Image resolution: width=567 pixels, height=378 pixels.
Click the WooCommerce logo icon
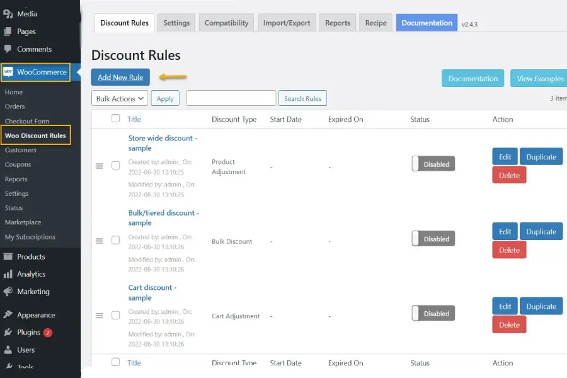(8, 72)
